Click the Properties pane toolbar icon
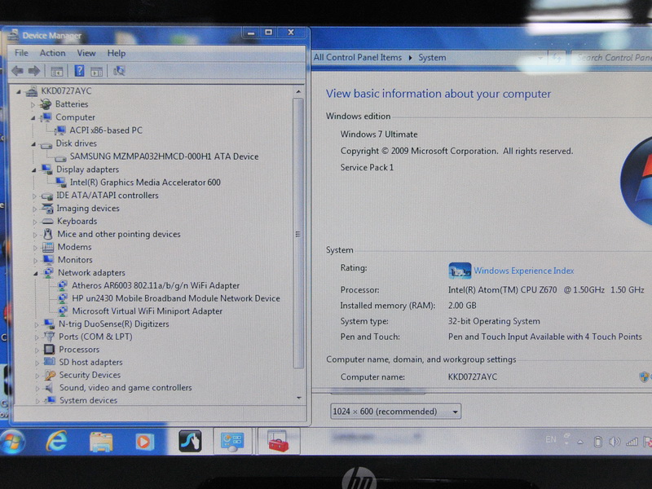Screen dimensions: 652x489 point(96,71)
